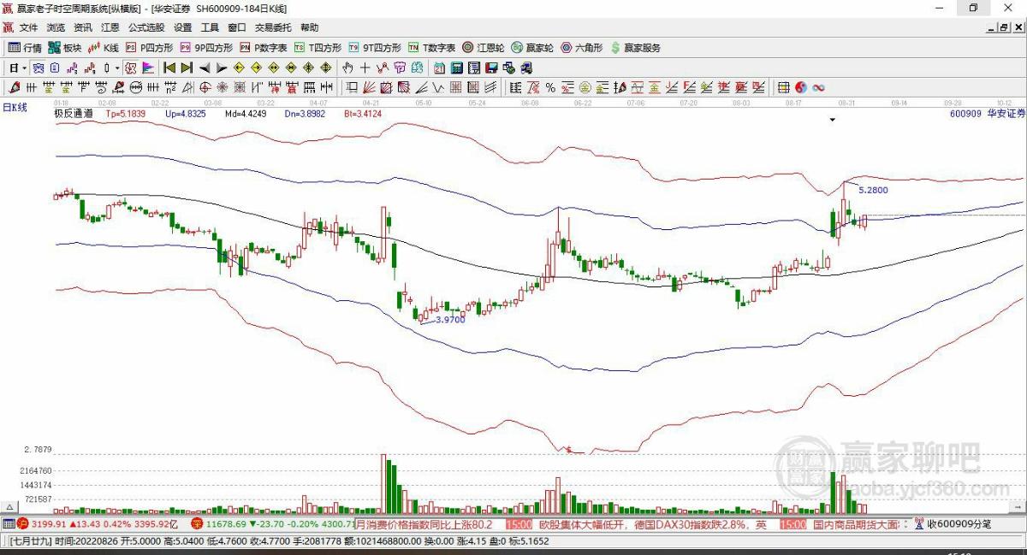
Task: Open the P数字表 tool
Action: point(263,48)
